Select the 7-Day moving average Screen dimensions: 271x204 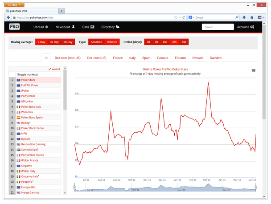[41, 42]
